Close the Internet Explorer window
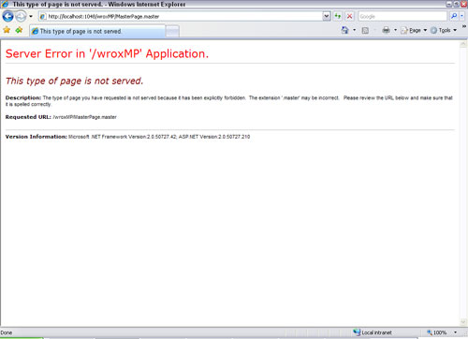Screen dimensions: 468x339 coord(463,4)
